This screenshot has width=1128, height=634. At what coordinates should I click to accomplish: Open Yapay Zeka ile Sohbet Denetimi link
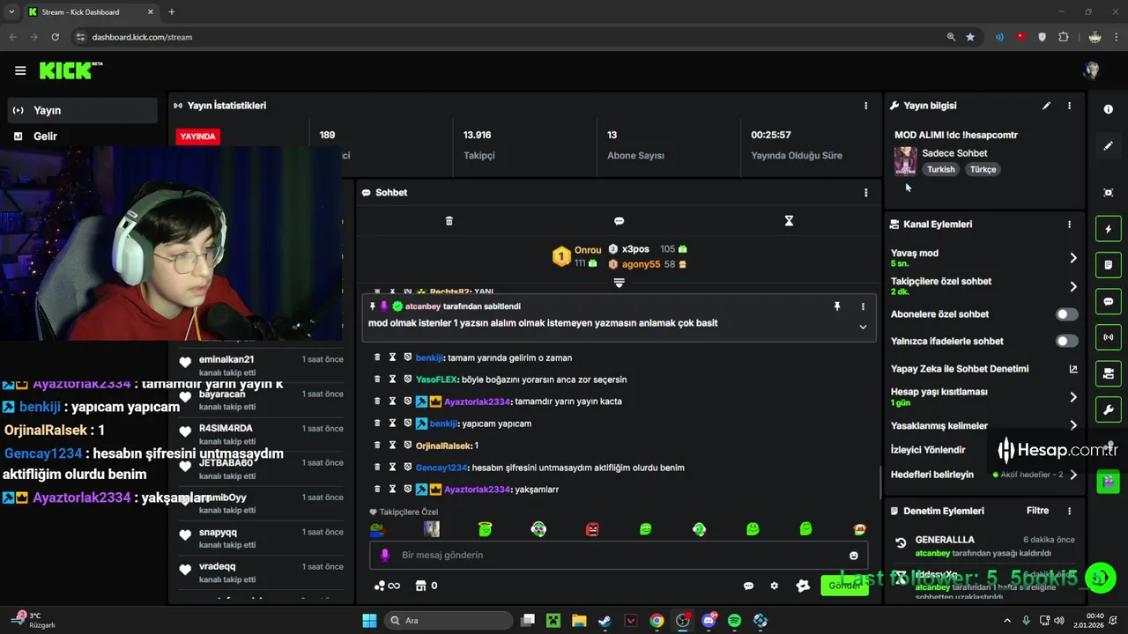point(1072,369)
